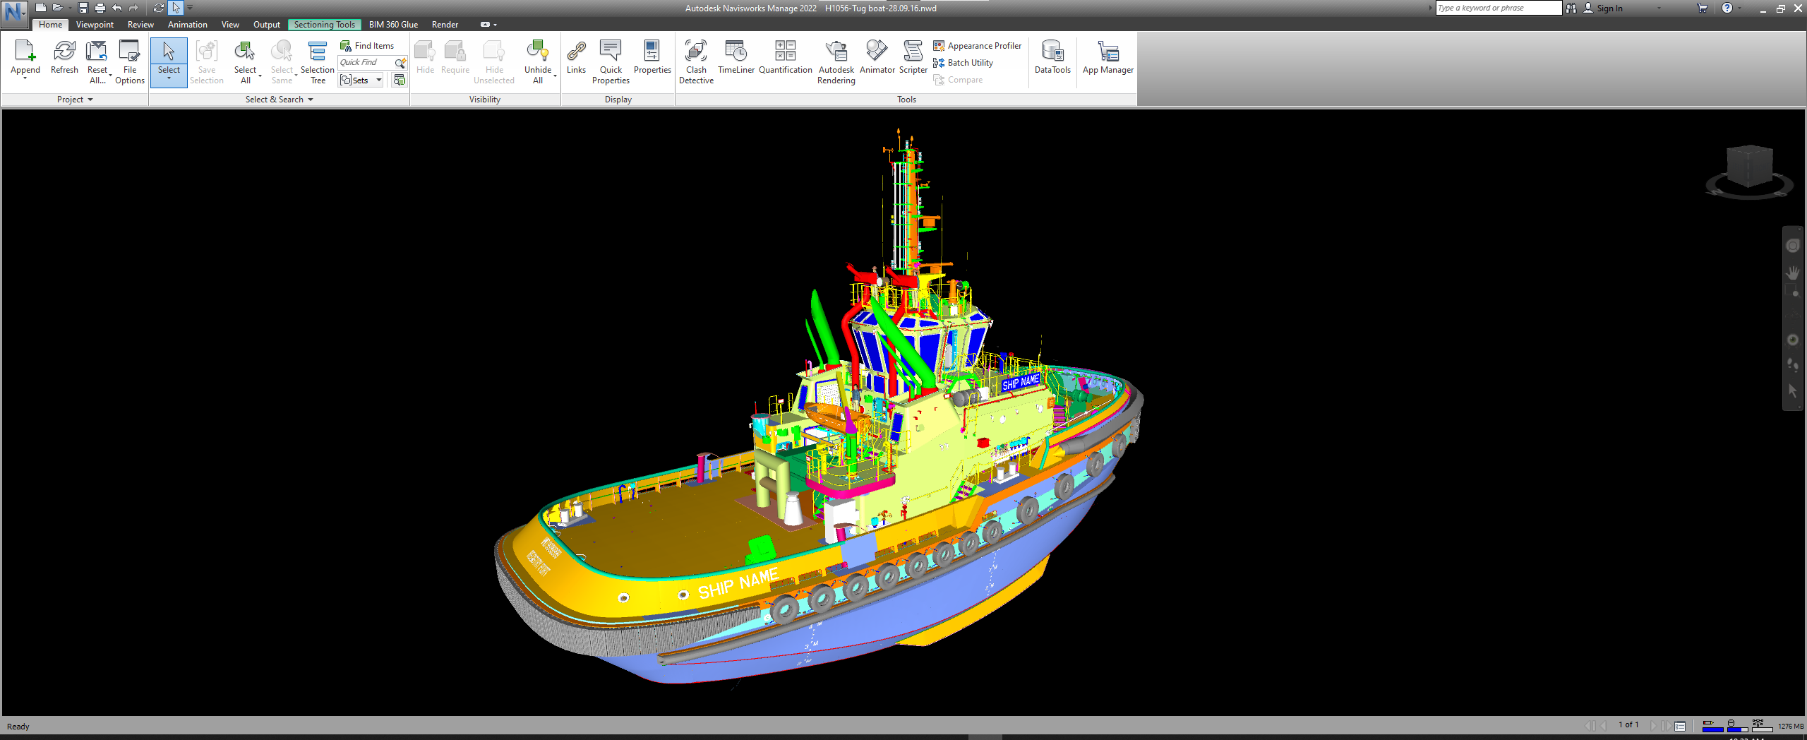Expand Select All dropdown arrow
This screenshot has width=1807, height=740.
260,75
